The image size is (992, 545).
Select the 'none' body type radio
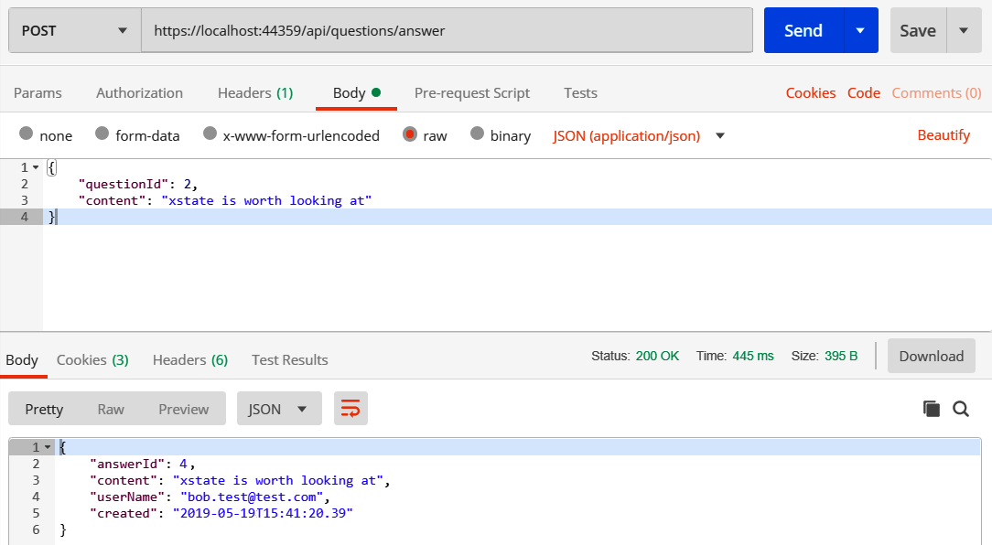(x=26, y=134)
